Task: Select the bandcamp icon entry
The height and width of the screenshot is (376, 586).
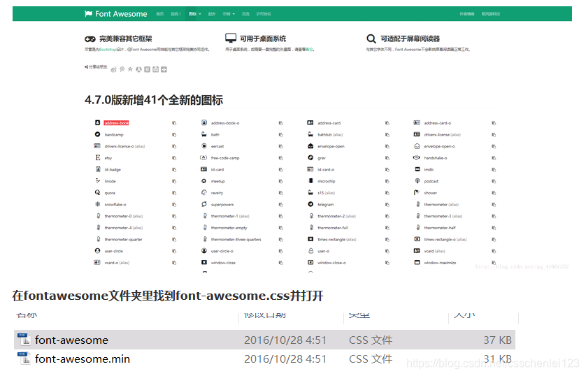Action: 109,134
